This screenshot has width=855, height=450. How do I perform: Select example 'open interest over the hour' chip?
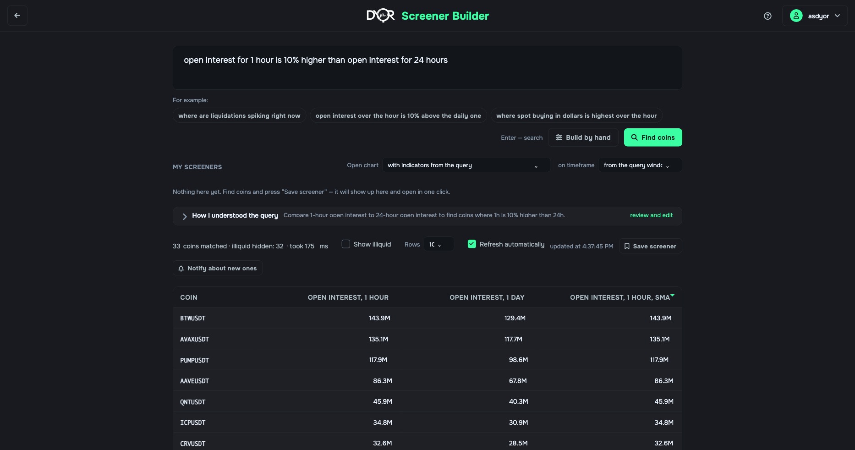tap(398, 116)
